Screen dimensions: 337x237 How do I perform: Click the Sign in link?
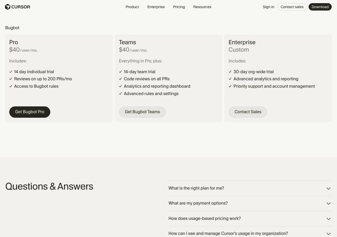pos(268,7)
